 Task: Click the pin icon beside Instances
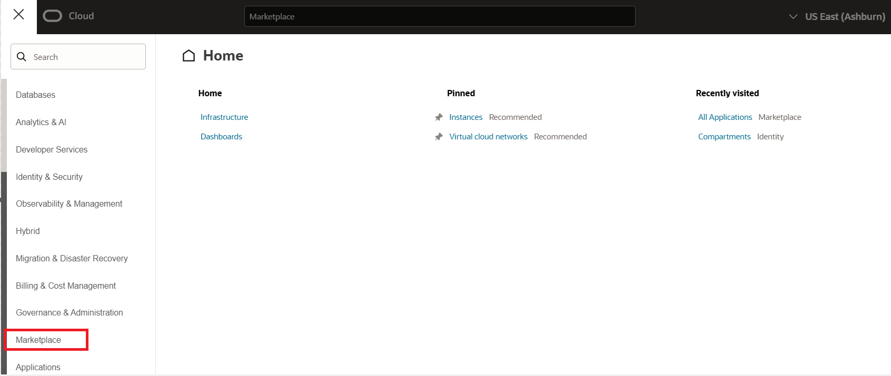pyautogui.click(x=439, y=117)
